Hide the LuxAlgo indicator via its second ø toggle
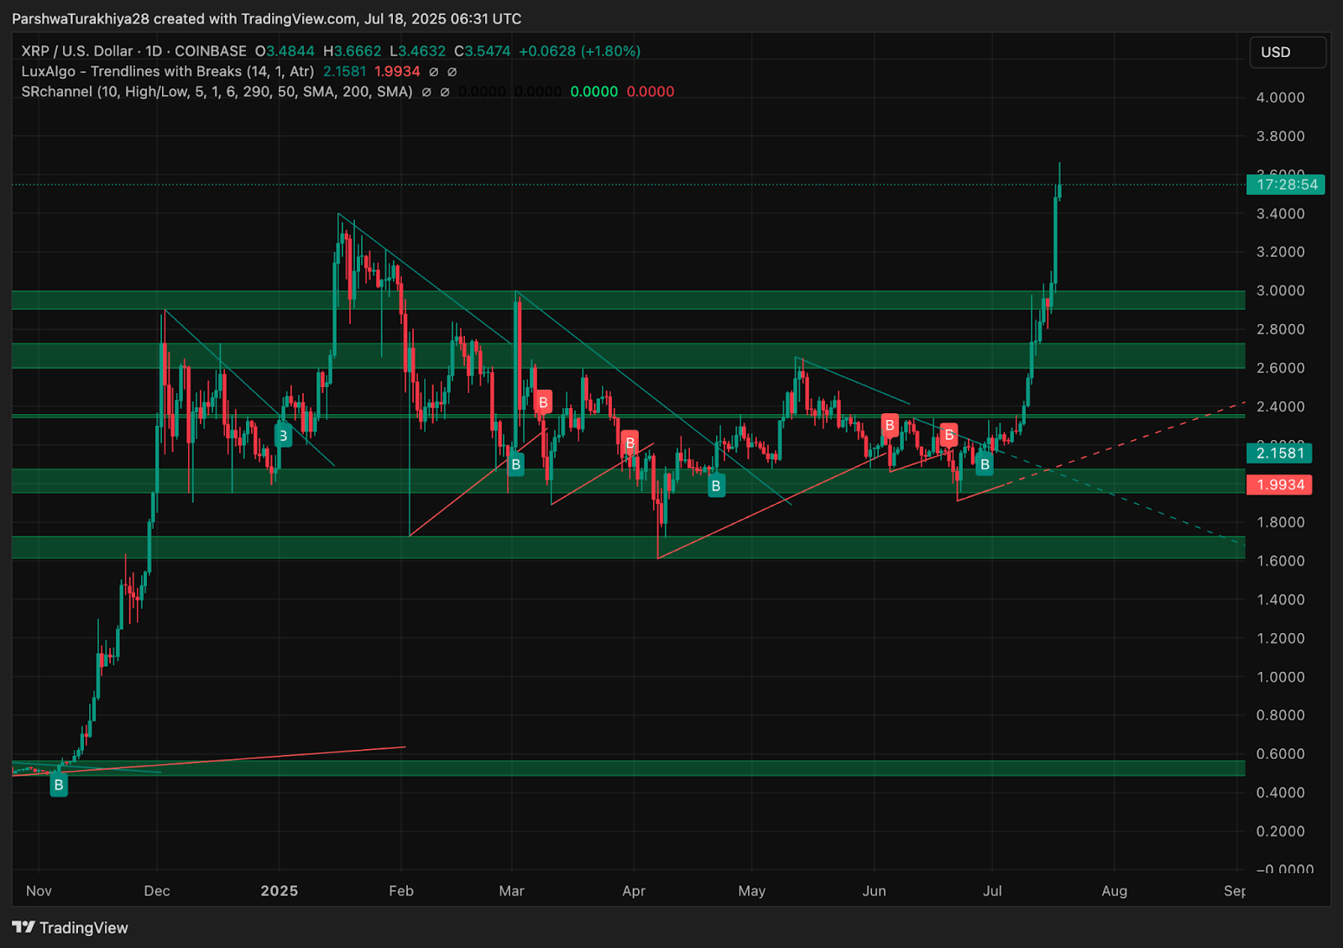 (x=452, y=72)
